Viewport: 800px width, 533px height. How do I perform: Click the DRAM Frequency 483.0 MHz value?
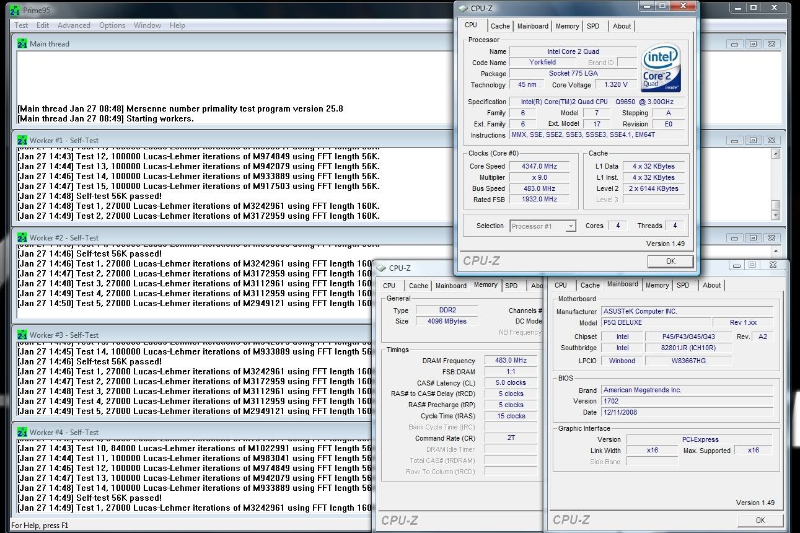pos(511,361)
